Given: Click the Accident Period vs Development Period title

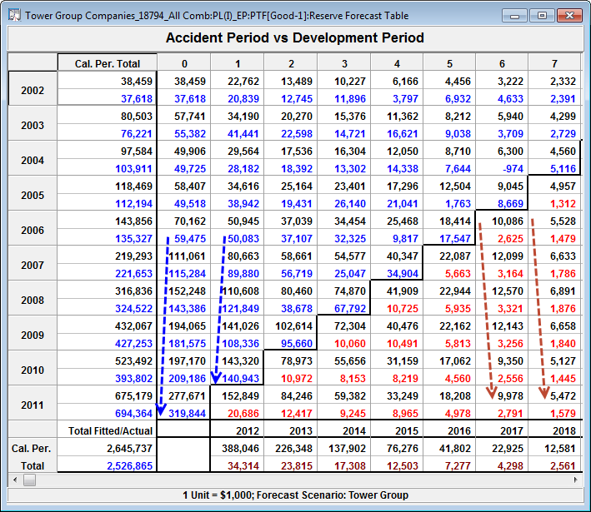Looking at the screenshot, I should pyautogui.click(x=295, y=37).
